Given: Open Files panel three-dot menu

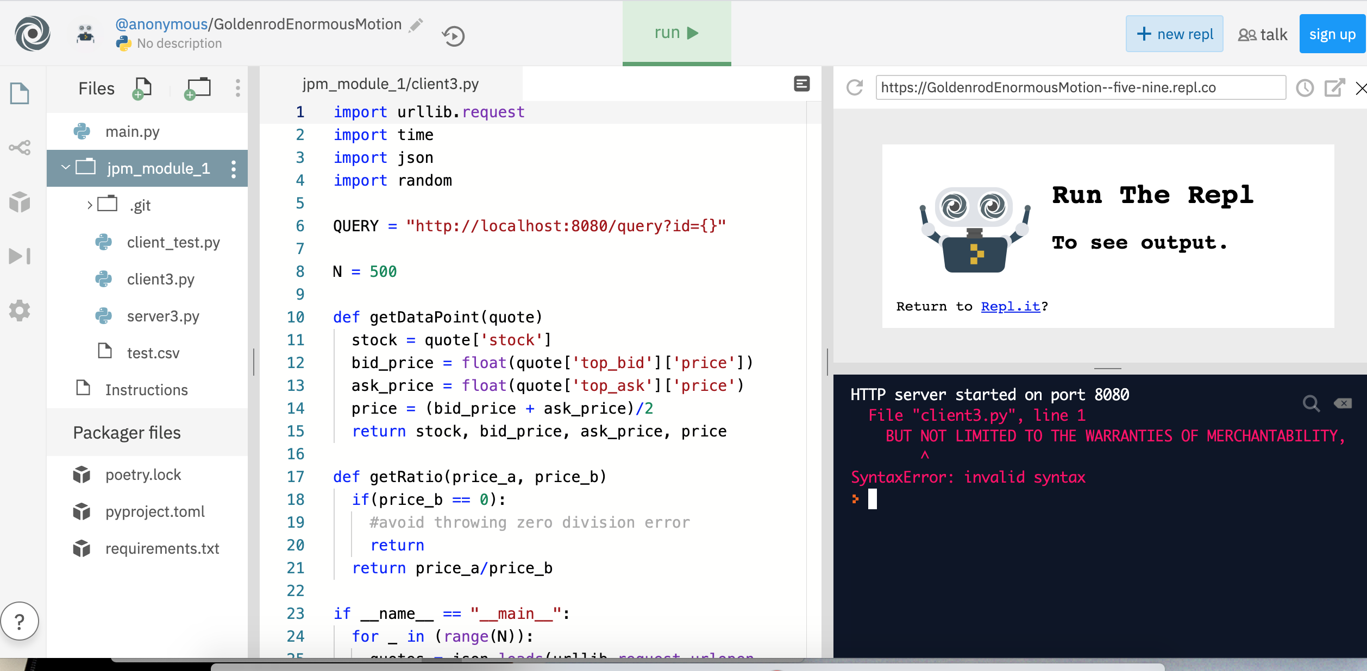Looking at the screenshot, I should pyautogui.click(x=237, y=88).
